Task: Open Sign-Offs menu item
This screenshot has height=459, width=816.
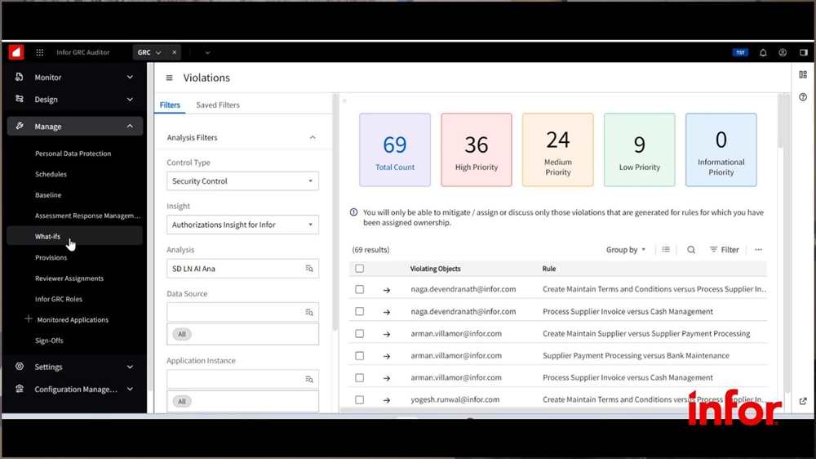Action: click(49, 341)
